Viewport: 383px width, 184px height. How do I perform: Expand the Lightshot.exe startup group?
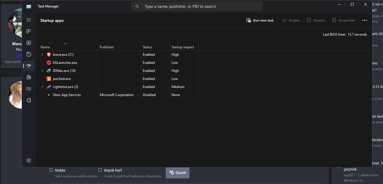pyautogui.click(x=43, y=87)
